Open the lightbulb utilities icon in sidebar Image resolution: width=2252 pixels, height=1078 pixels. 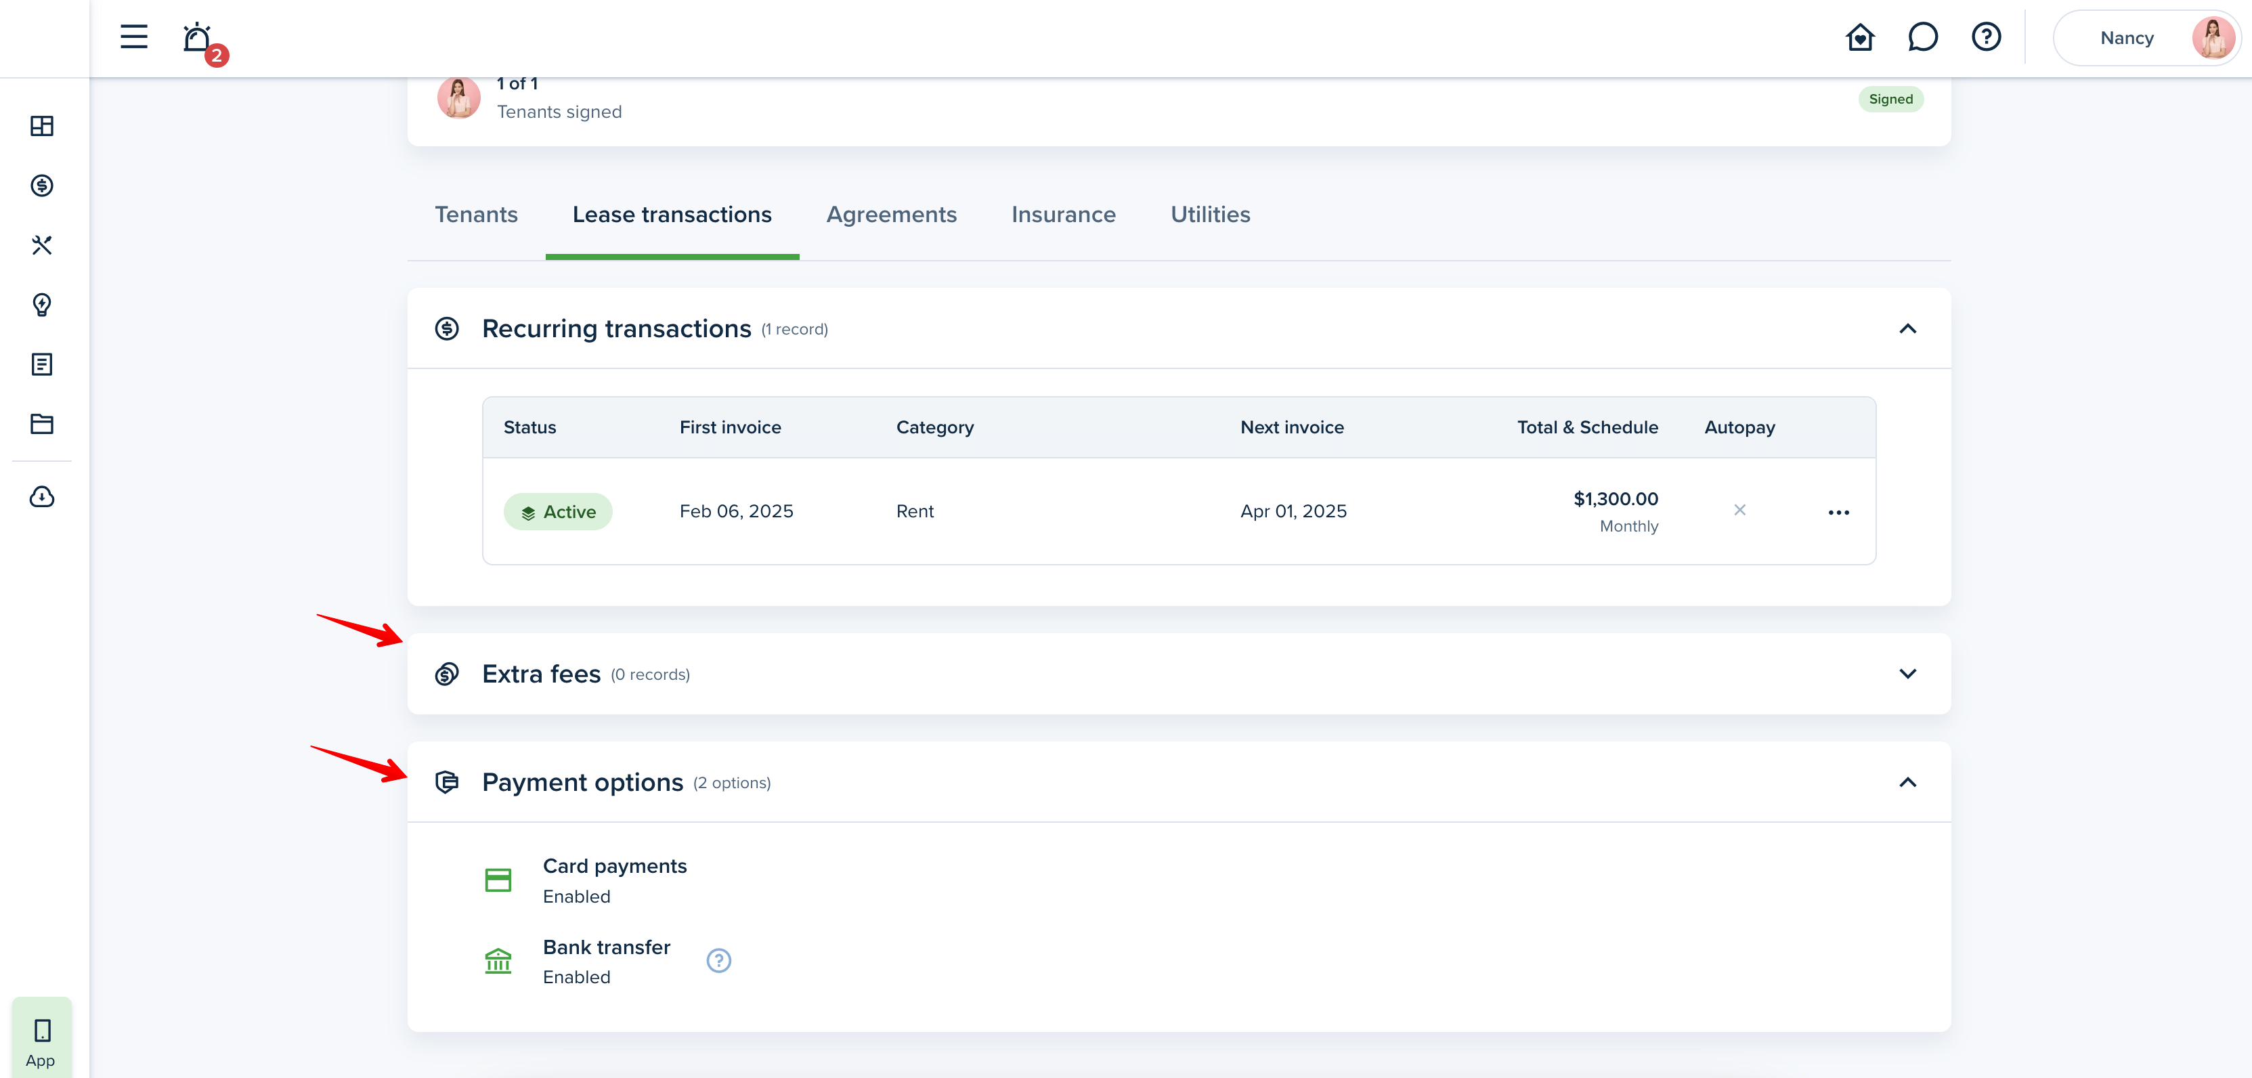(42, 304)
